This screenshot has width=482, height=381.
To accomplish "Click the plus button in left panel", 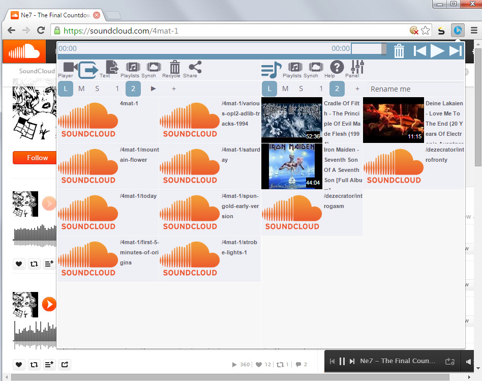I will (174, 89).
